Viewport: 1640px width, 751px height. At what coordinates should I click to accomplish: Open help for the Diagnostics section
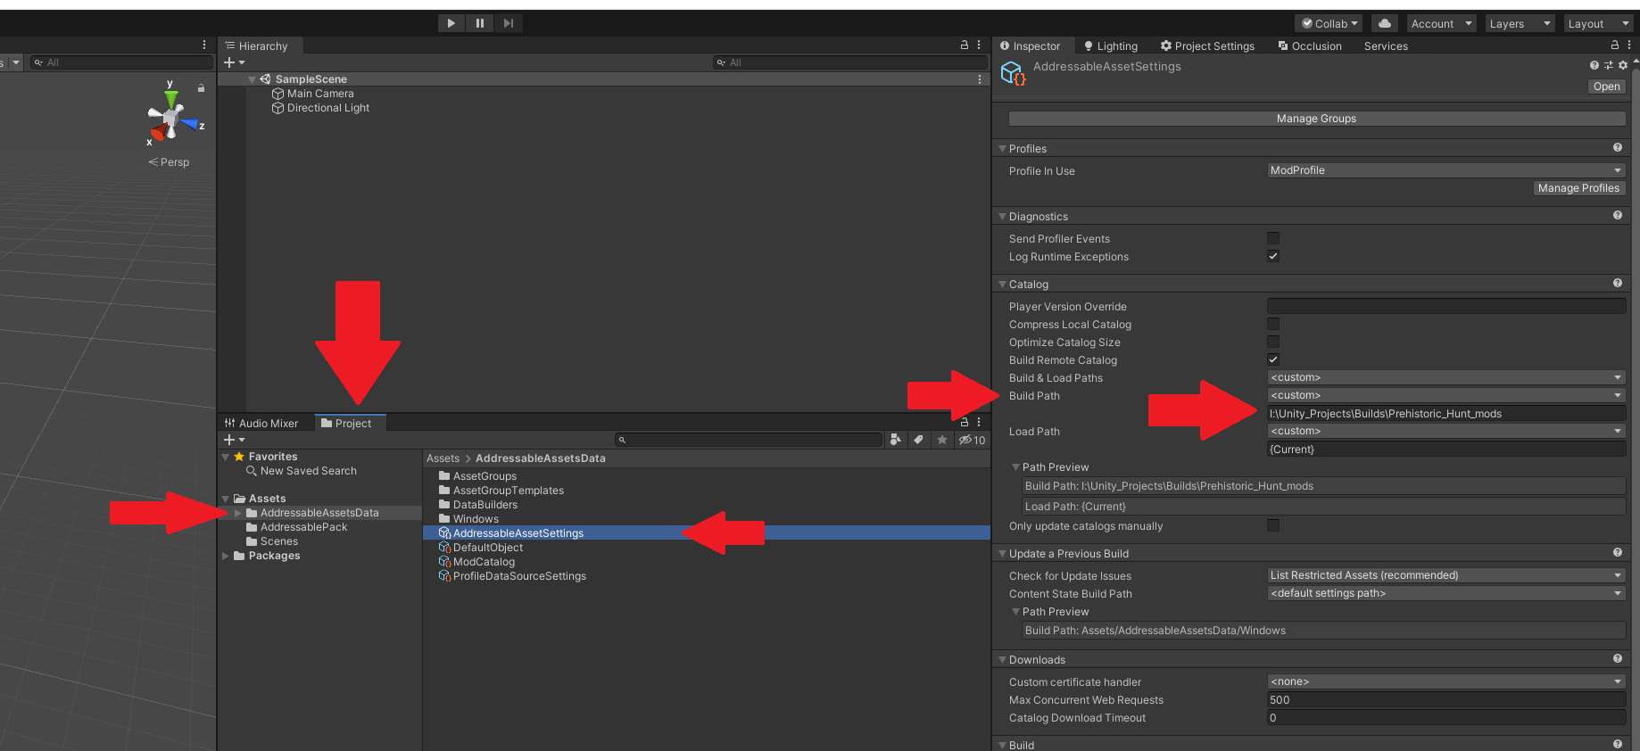click(x=1618, y=215)
